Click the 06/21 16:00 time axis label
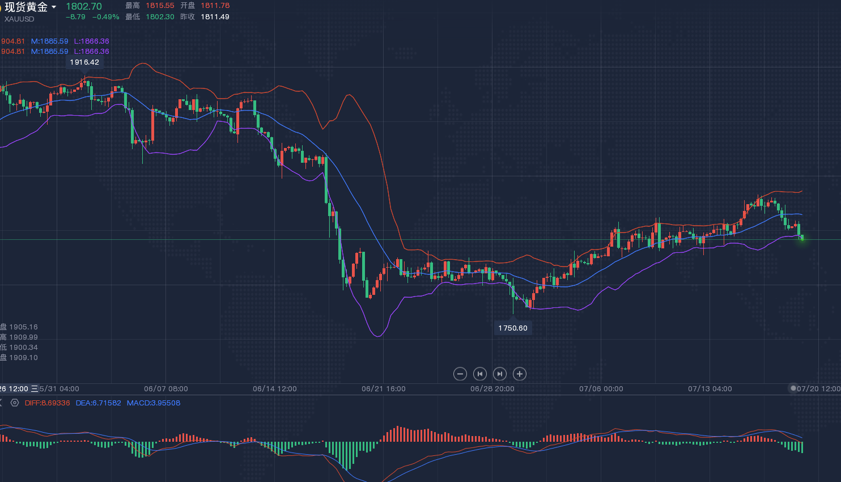 [x=384, y=388]
